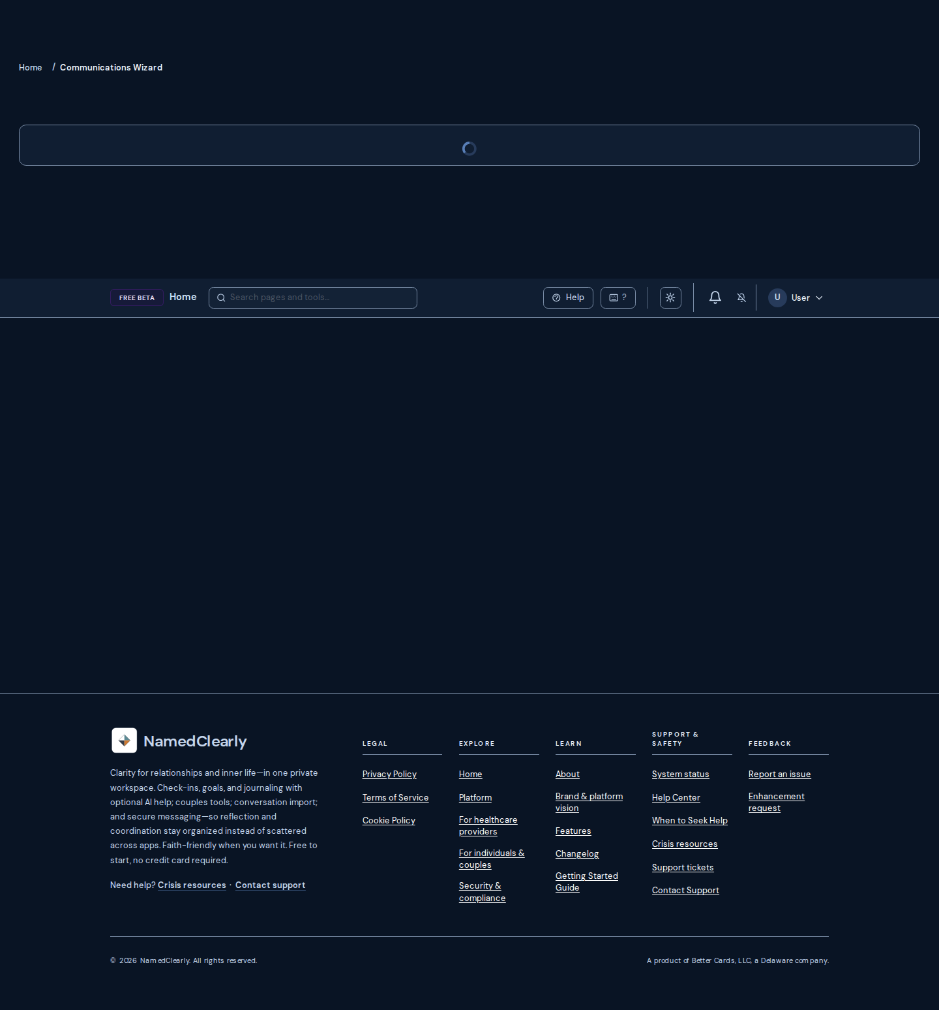Click footer Explore Home link

471,774
